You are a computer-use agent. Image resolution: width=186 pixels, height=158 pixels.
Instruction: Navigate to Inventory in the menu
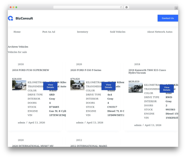[x=83, y=32]
